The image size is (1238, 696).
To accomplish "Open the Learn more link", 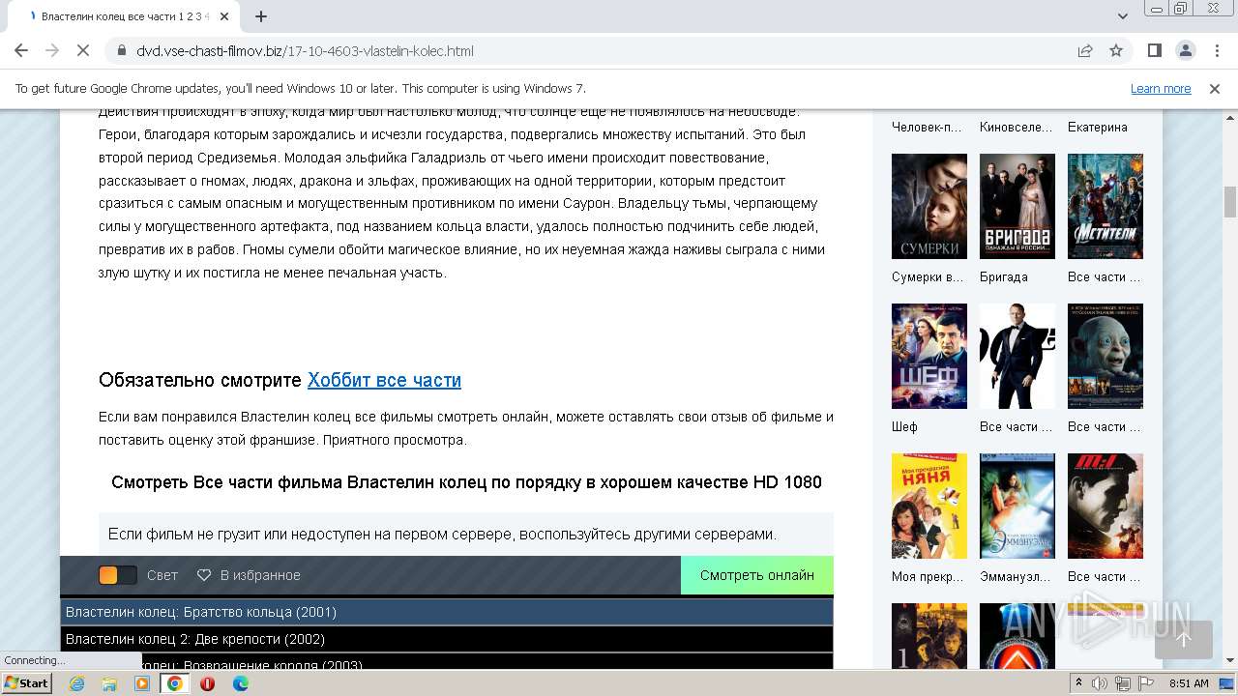I will (x=1161, y=88).
